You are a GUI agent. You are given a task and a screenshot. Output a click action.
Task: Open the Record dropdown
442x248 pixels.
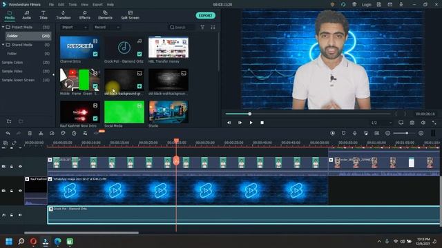(x=107, y=28)
